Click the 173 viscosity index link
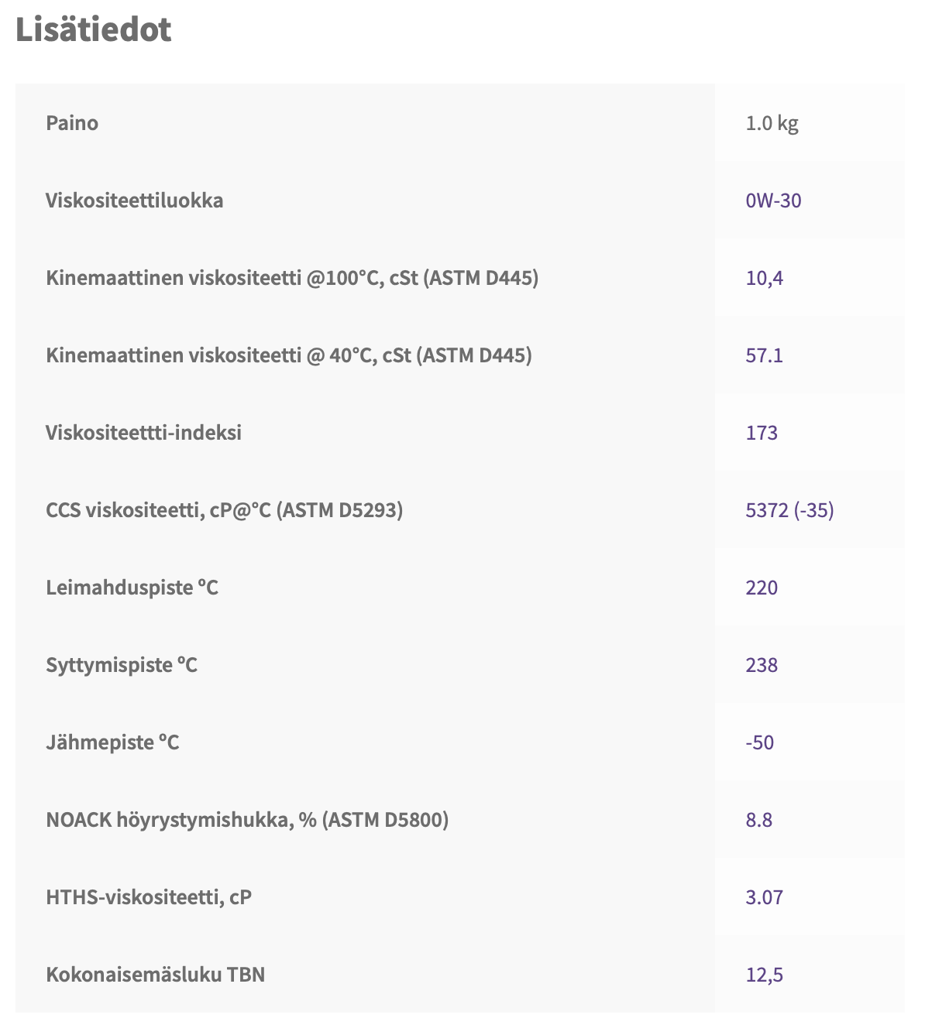 (762, 433)
